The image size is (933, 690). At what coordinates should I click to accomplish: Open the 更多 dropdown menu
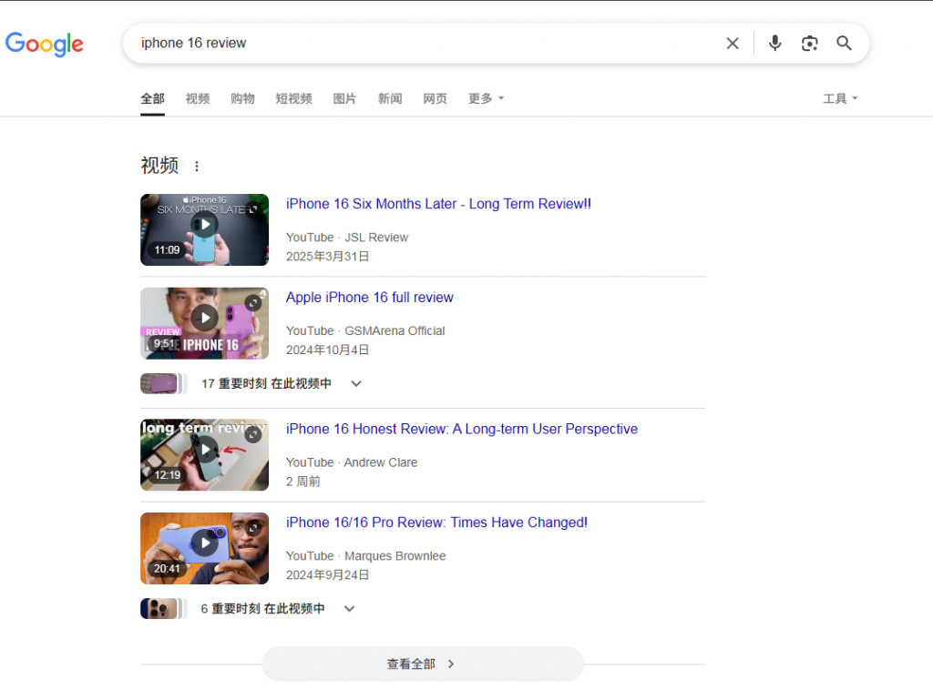point(487,98)
